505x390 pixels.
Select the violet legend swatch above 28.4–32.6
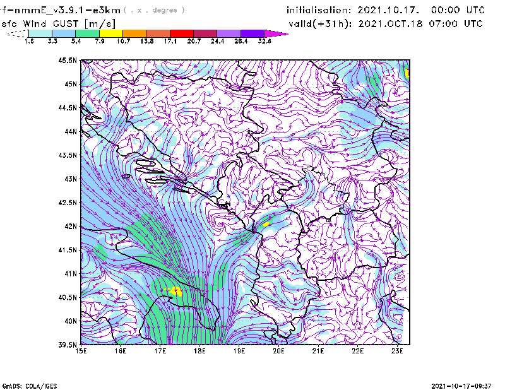point(252,33)
